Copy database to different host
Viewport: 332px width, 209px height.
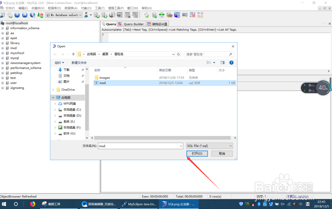tap(169, 15)
